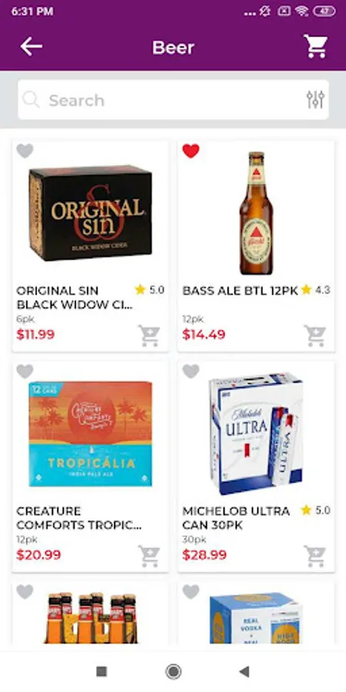
Task: Go back using the header arrow
Action: tap(32, 46)
